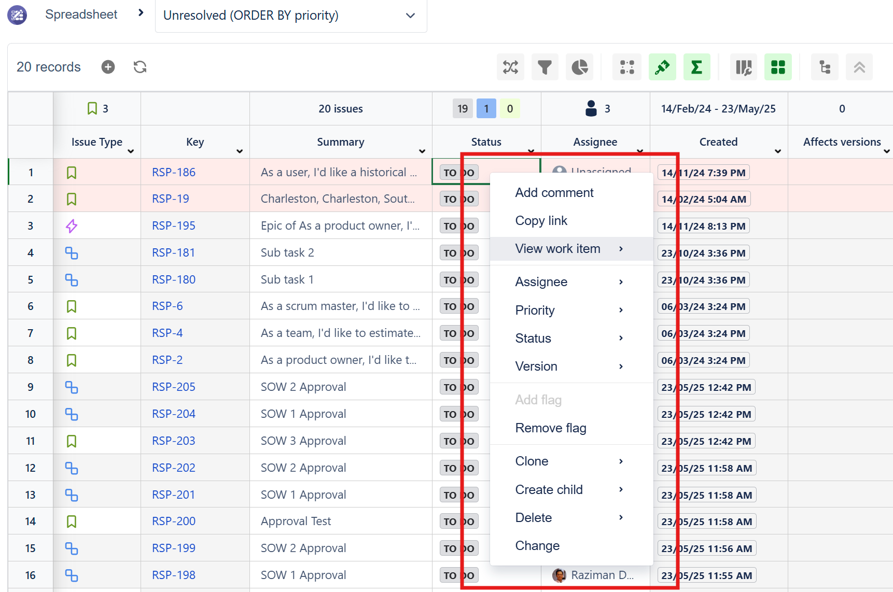
Task: Select Remove flag from the context menu
Action: pyautogui.click(x=550, y=428)
